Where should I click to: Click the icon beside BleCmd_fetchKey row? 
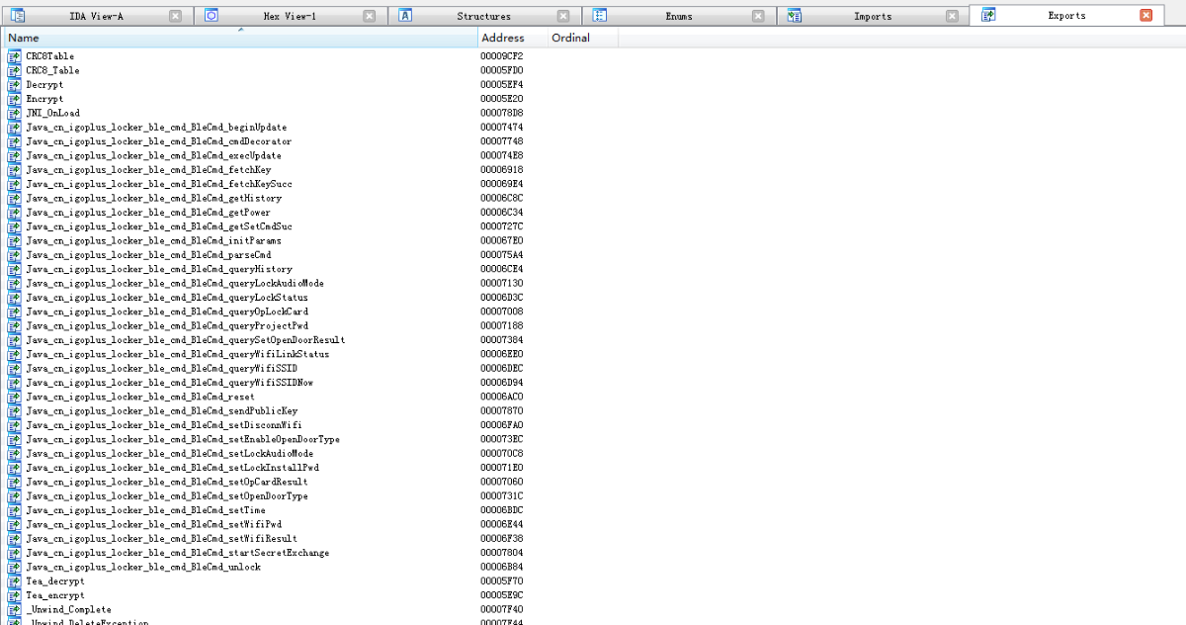(14, 170)
